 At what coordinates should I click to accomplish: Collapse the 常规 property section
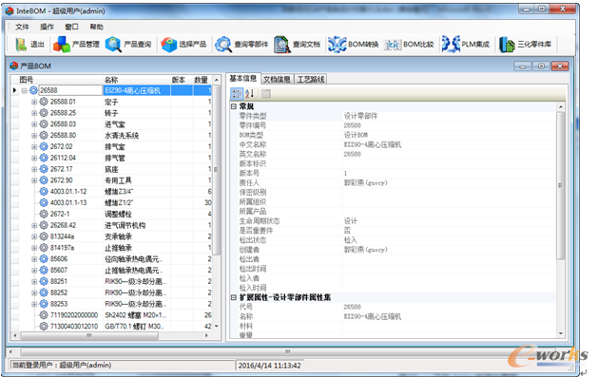(234, 106)
